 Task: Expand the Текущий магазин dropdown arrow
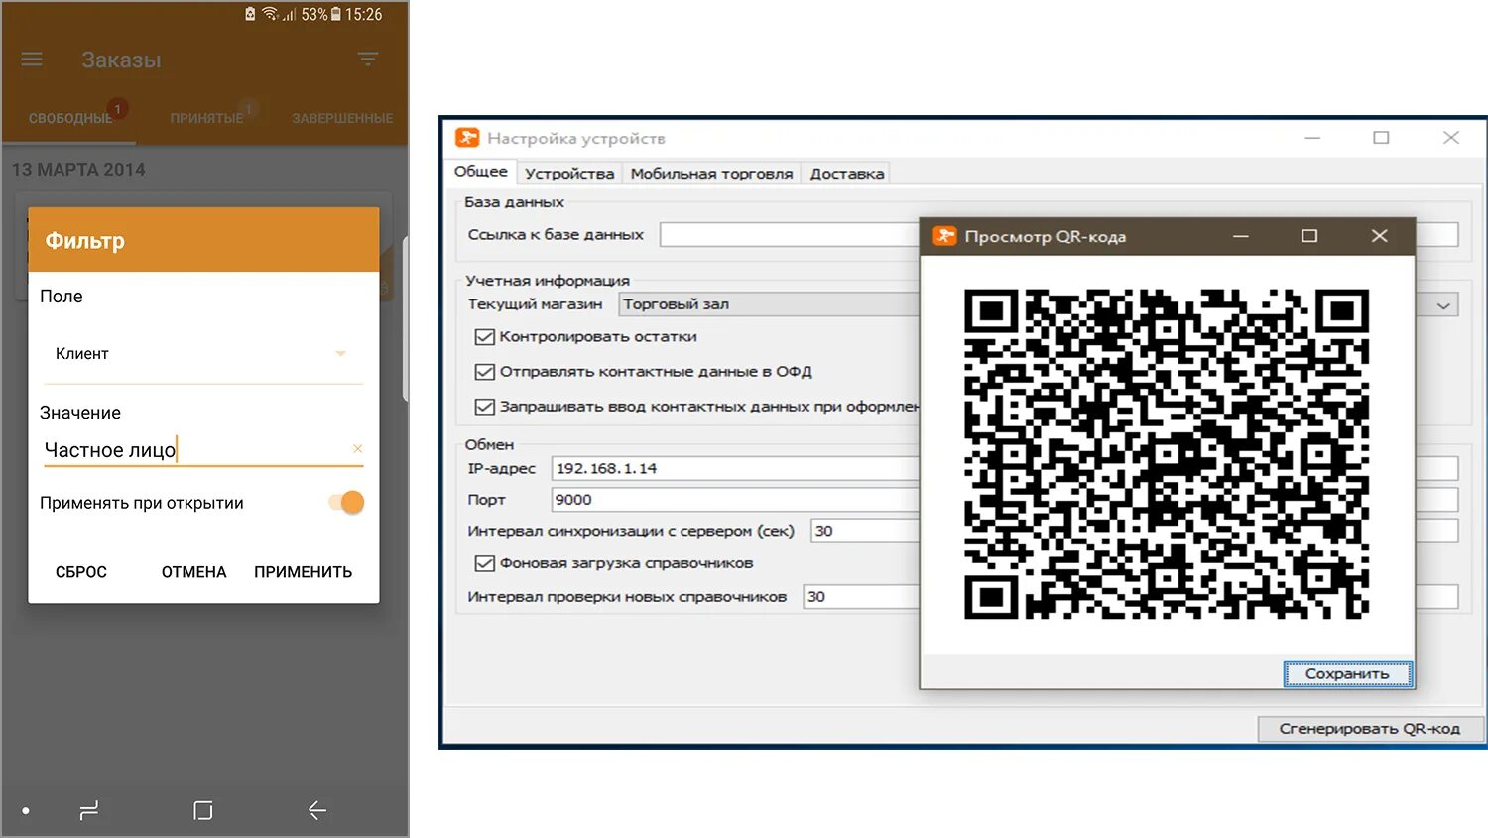pos(1443,305)
